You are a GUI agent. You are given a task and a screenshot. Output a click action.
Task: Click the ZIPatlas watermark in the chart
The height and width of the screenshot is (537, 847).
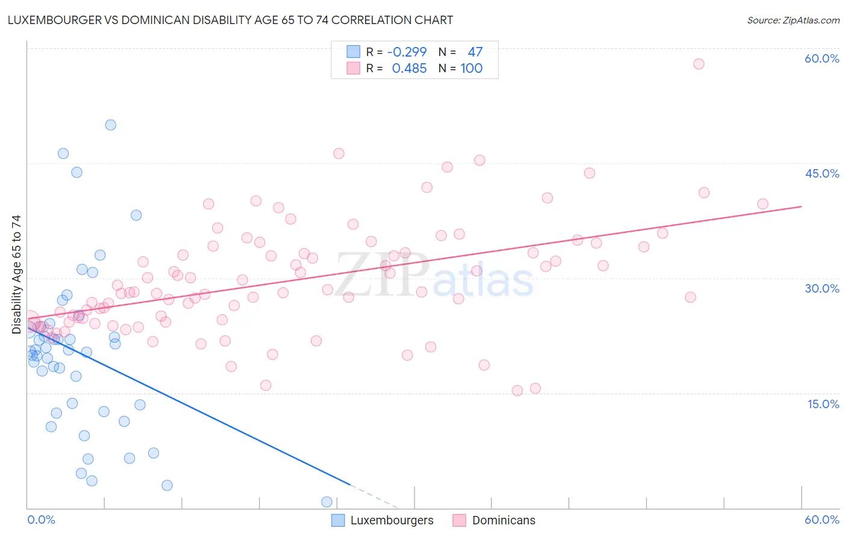[x=434, y=276]
